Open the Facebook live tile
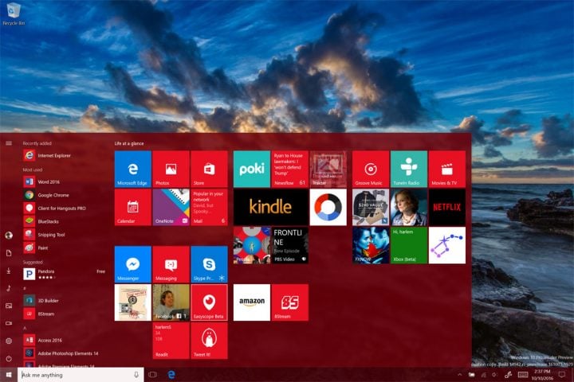 coord(171,302)
